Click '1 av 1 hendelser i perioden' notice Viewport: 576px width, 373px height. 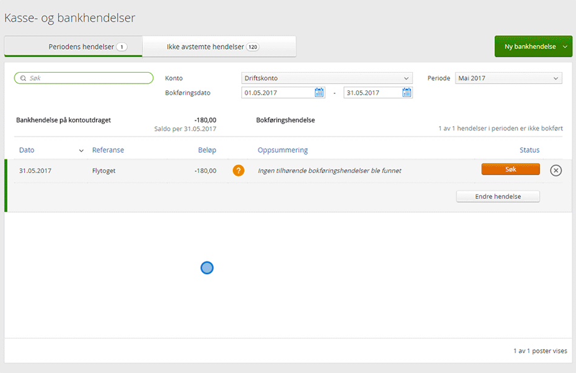tap(500, 128)
